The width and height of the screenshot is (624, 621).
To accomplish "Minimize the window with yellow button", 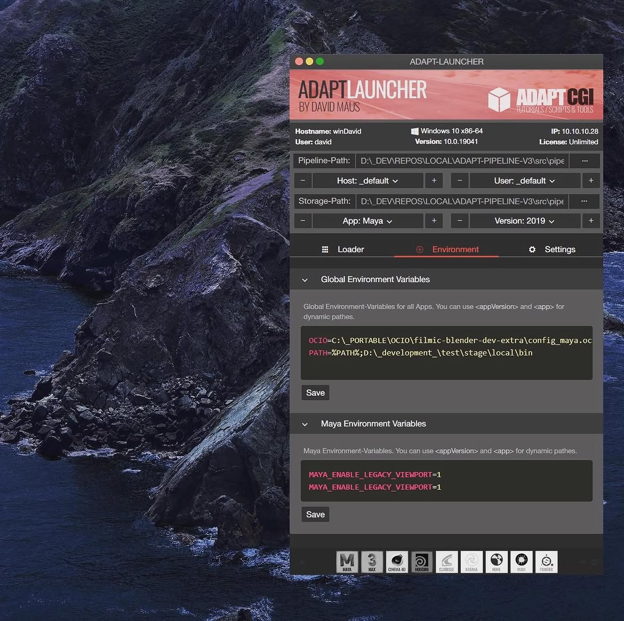I will [x=309, y=61].
